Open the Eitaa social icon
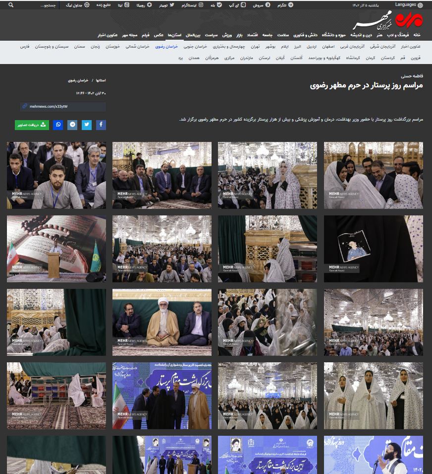432x474 pixels. [127, 5]
